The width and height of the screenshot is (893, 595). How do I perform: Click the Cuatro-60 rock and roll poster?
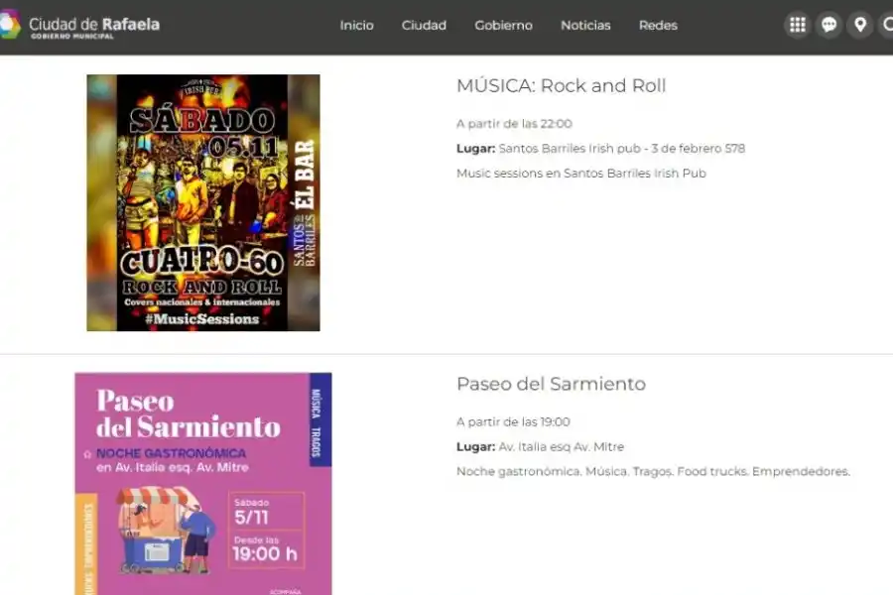coord(202,201)
